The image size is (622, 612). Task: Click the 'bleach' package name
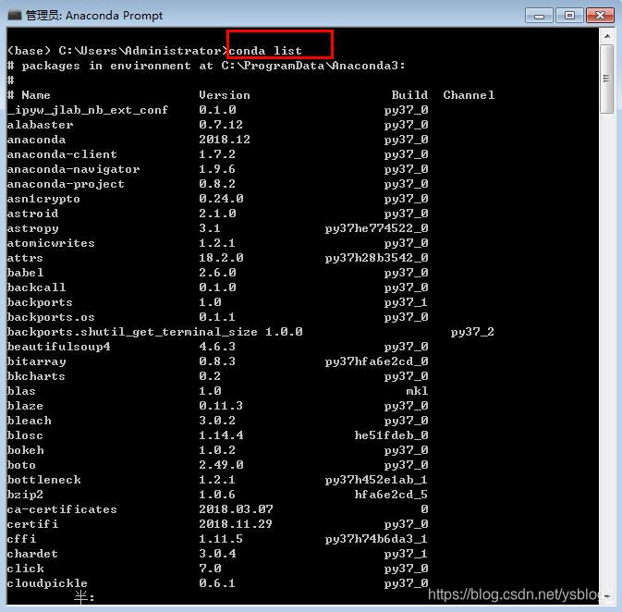29,421
